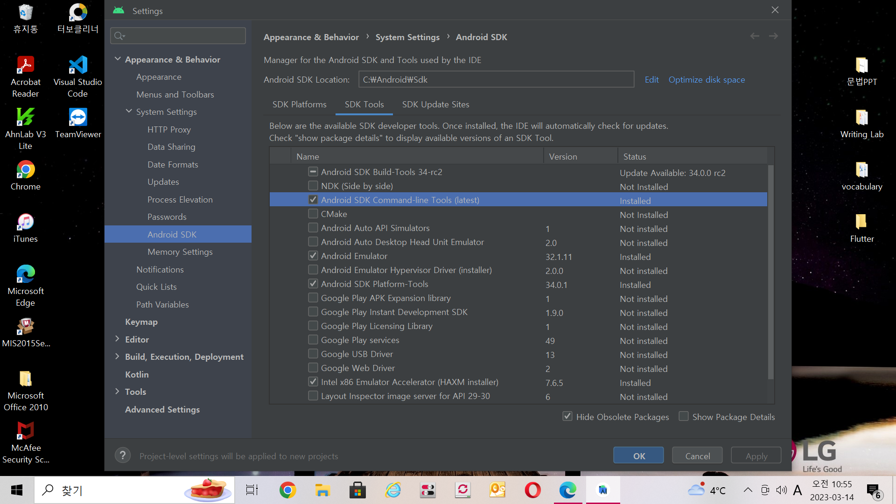
Task: Click Optimize disk space link
Action: coord(707,80)
